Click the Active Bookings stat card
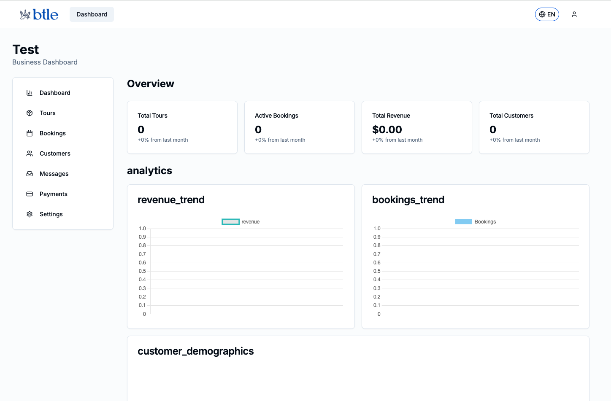611x401 pixels. coord(299,127)
